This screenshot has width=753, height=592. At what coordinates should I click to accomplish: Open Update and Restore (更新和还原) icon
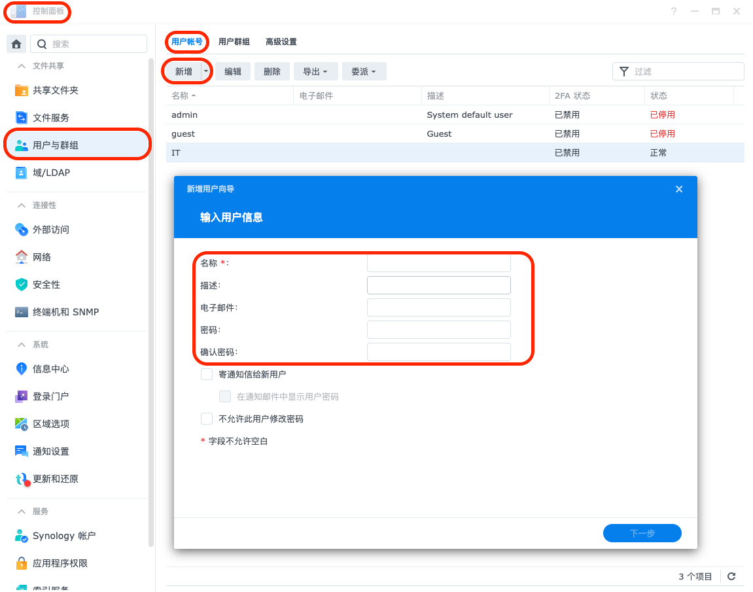click(x=22, y=479)
